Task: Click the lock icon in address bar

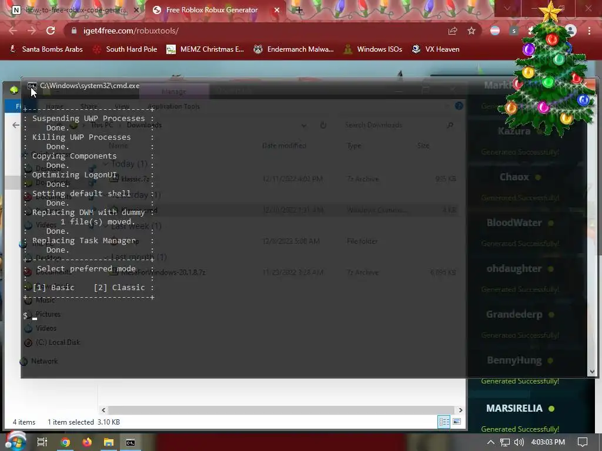Action: (74, 31)
